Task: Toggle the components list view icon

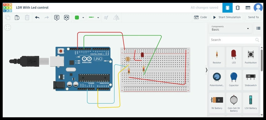Action: pos(258,28)
